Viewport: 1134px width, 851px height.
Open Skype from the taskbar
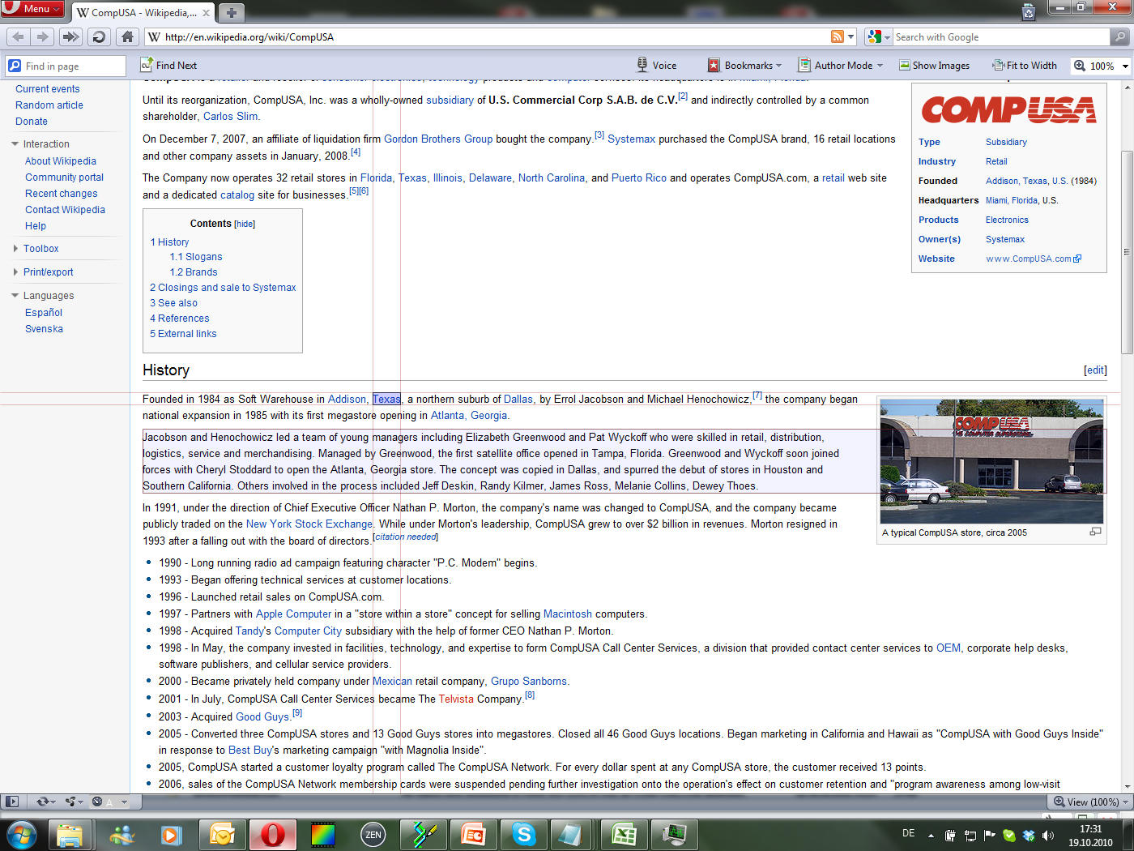[x=524, y=835]
